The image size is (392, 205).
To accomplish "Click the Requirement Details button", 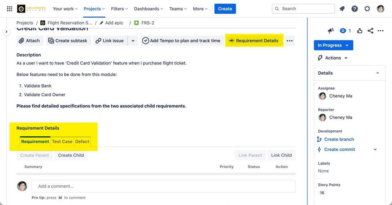I will coord(254,41).
